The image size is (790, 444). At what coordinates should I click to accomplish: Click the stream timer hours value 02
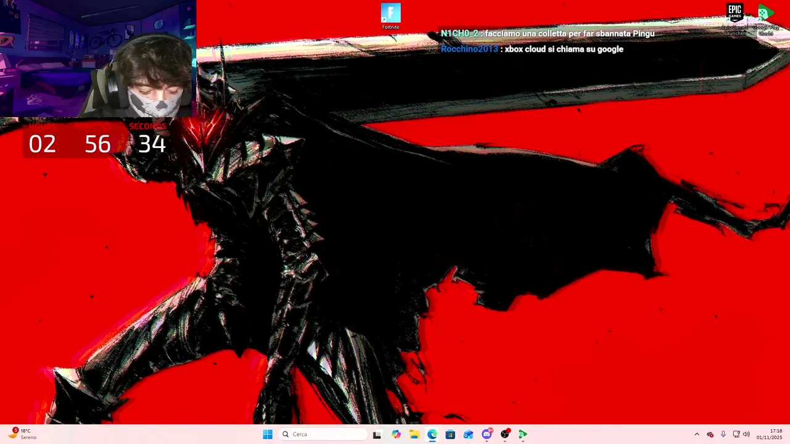(42, 144)
